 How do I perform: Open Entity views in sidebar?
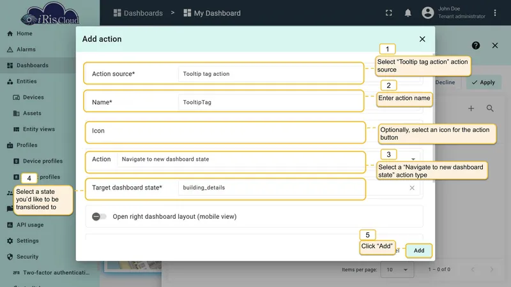click(39, 129)
